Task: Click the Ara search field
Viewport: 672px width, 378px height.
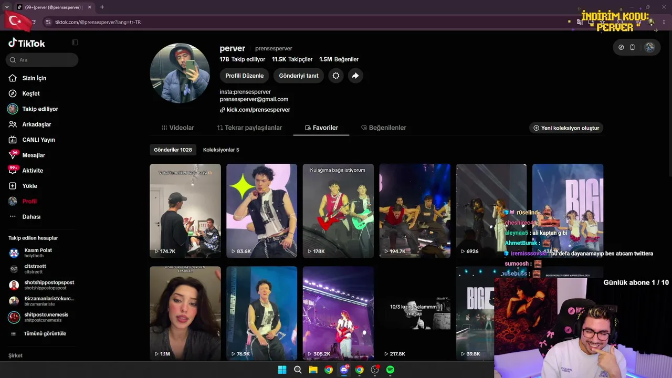Action: (x=43, y=60)
